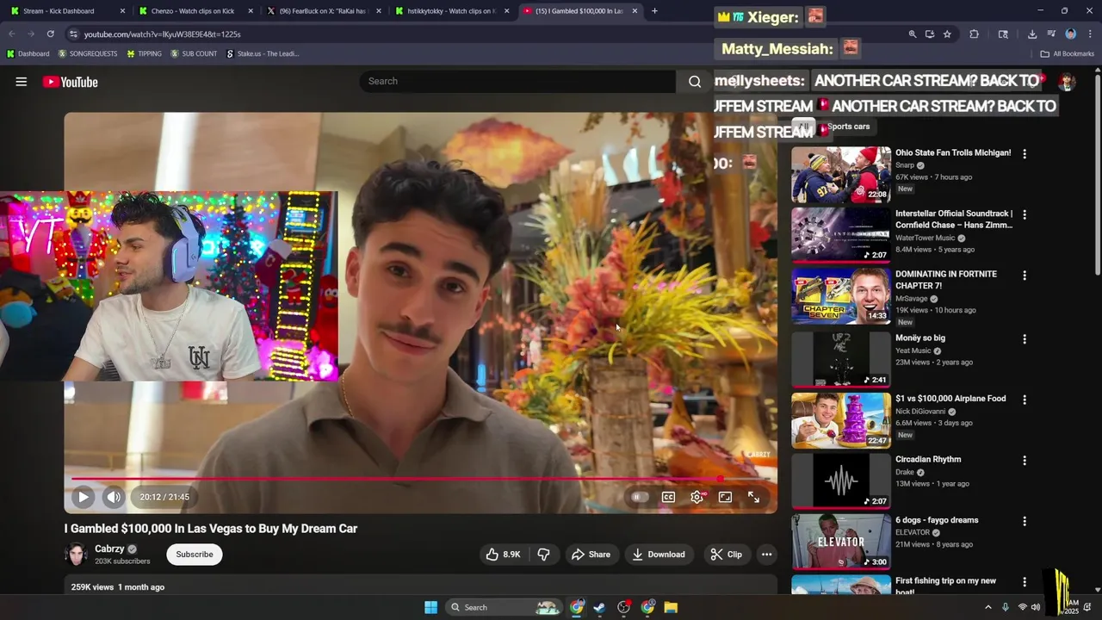Viewport: 1102px width, 620px height.
Task: Download the video
Action: [x=659, y=555]
